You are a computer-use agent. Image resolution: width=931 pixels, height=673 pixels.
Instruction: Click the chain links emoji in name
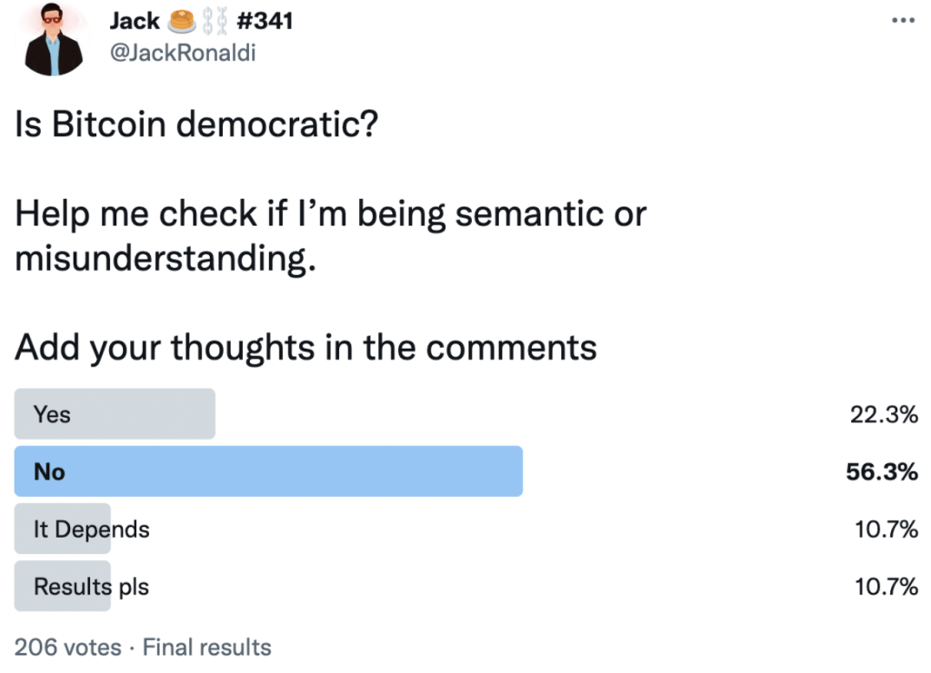(x=215, y=20)
